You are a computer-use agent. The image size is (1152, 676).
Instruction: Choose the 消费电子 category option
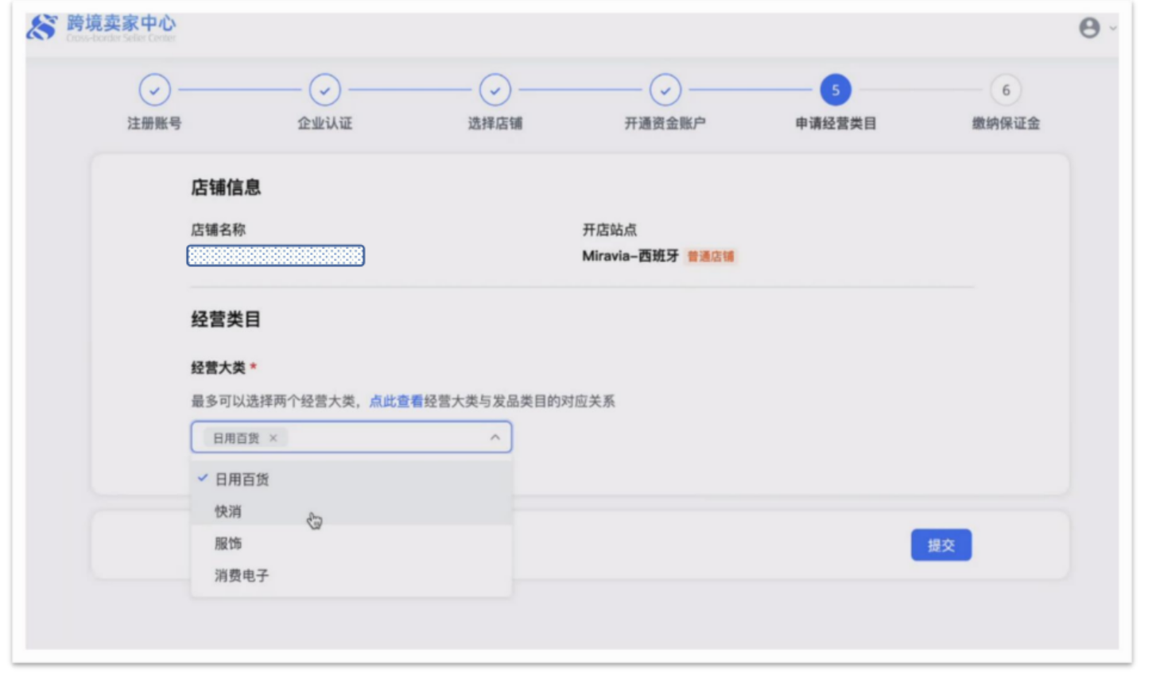pyautogui.click(x=242, y=576)
